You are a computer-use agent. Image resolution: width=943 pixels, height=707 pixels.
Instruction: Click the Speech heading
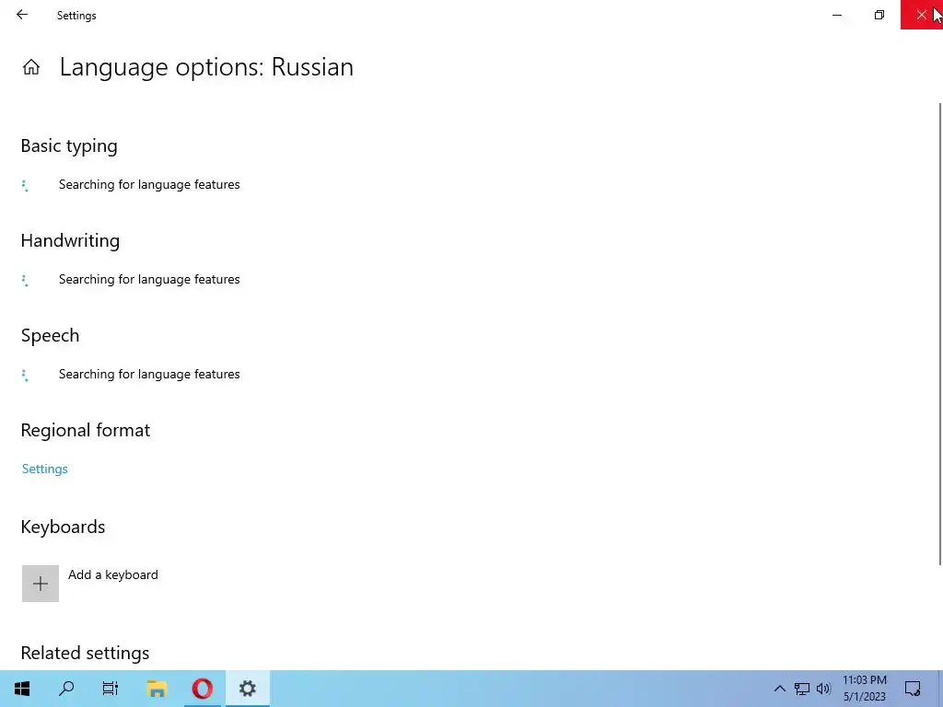pyautogui.click(x=50, y=335)
